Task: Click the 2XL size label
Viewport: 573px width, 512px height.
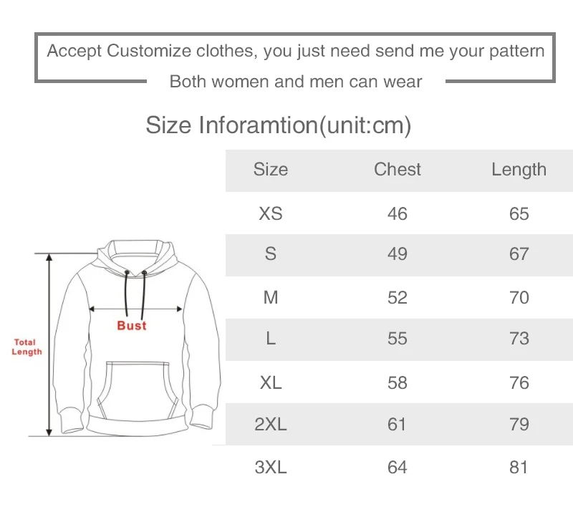Action: point(271,425)
